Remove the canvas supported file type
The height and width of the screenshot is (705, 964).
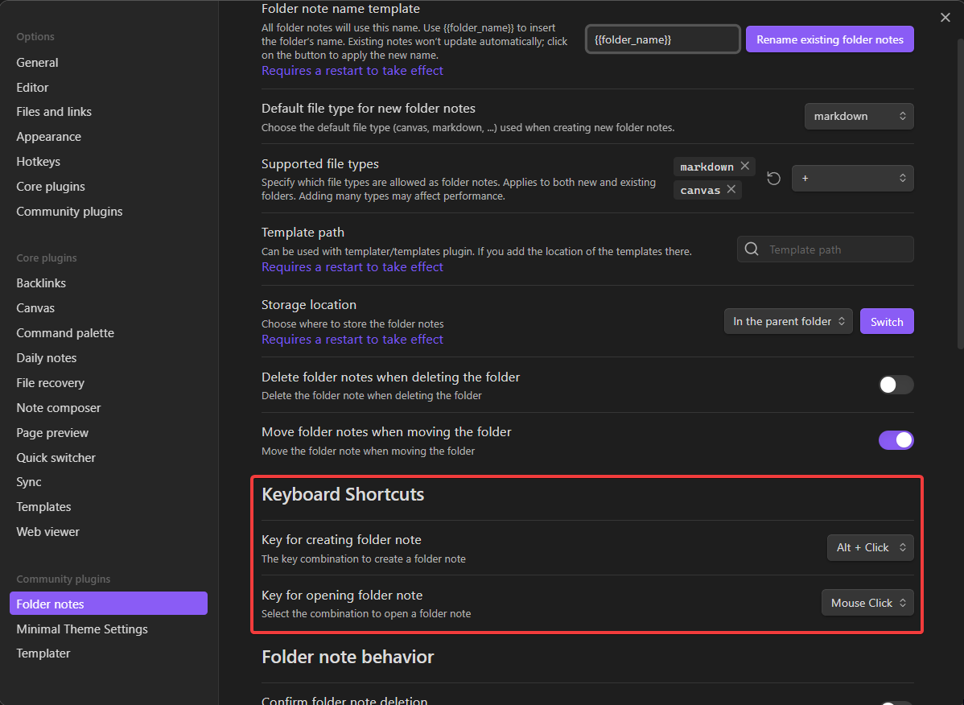[731, 189]
